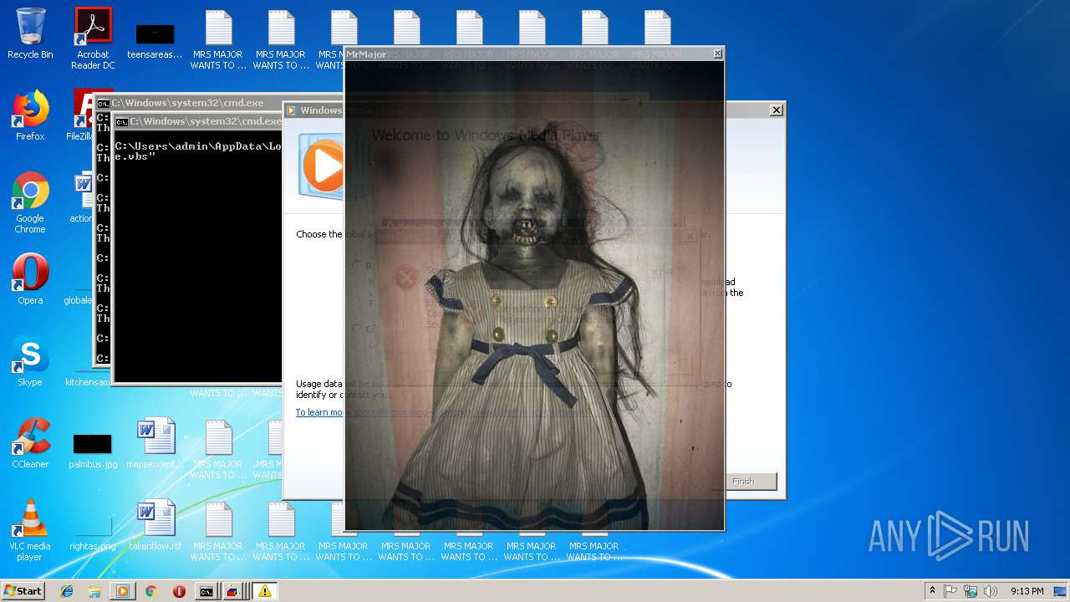The width and height of the screenshot is (1070, 602).
Task: Close the MrMajor window
Action: 717,54
